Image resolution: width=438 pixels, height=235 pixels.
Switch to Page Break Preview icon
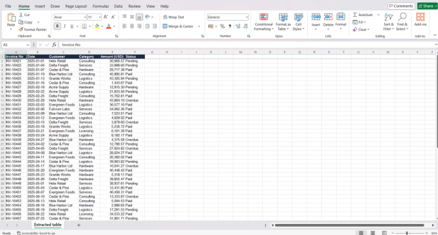384,233
